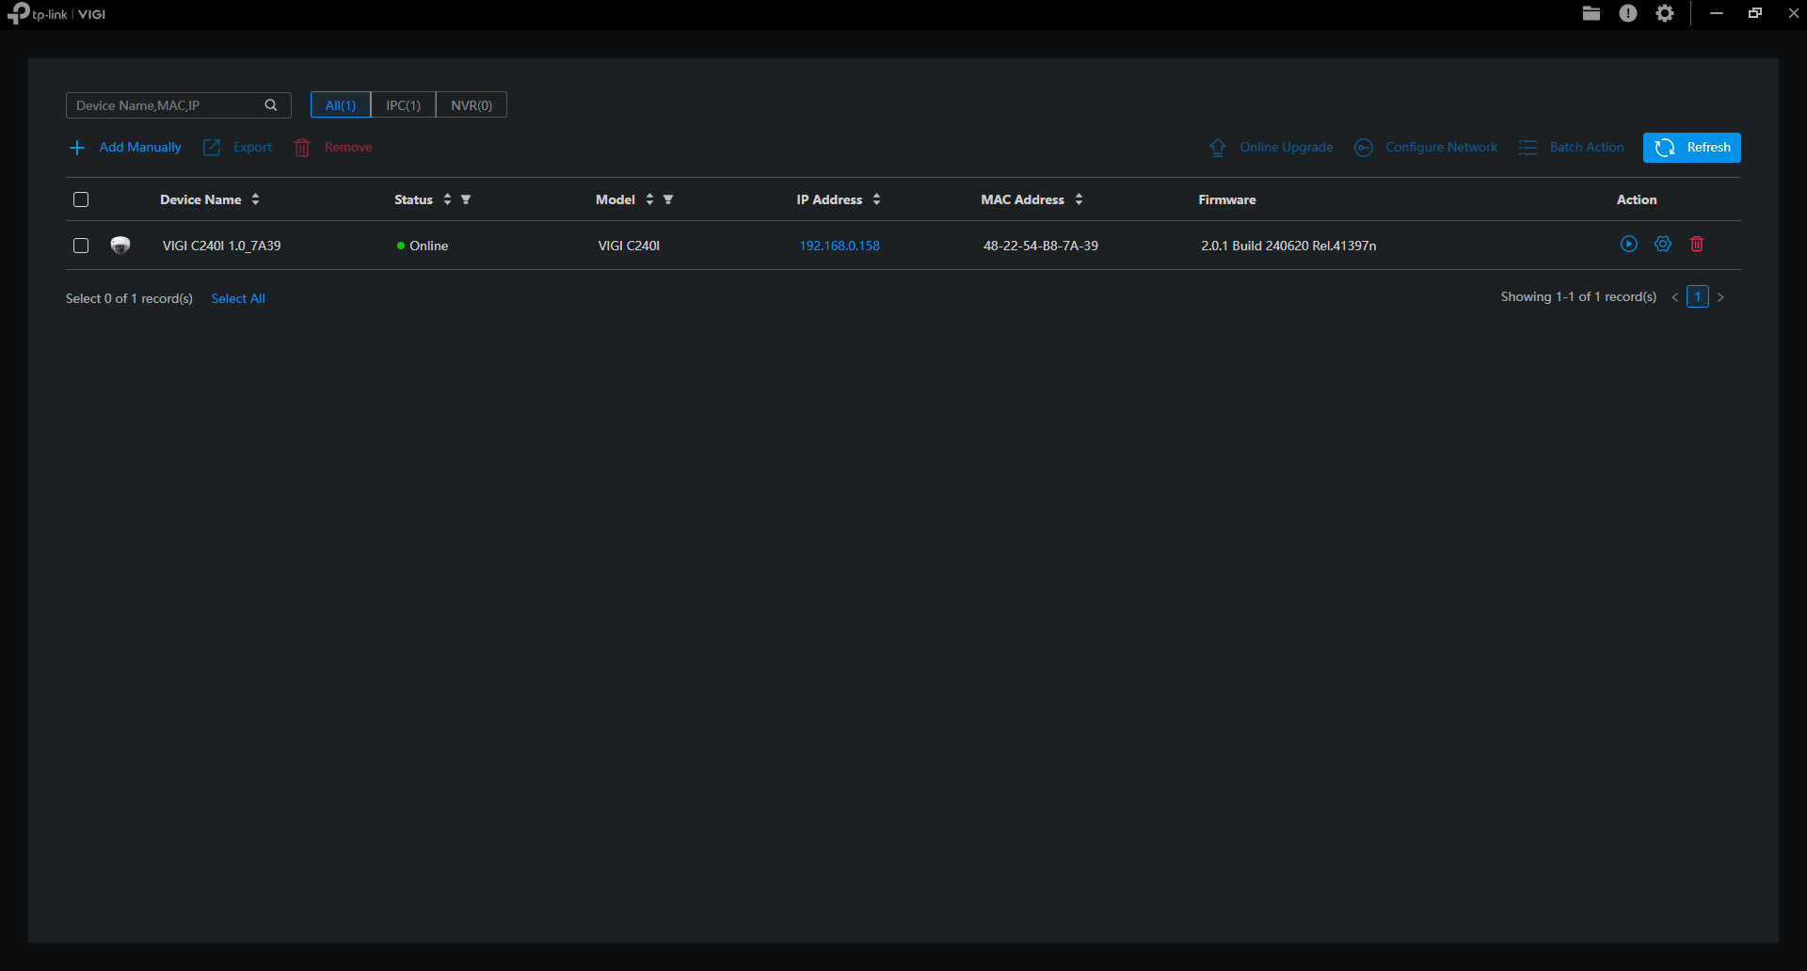Click the Add Manually plus icon
The height and width of the screenshot is (971, 1807).
77,148
